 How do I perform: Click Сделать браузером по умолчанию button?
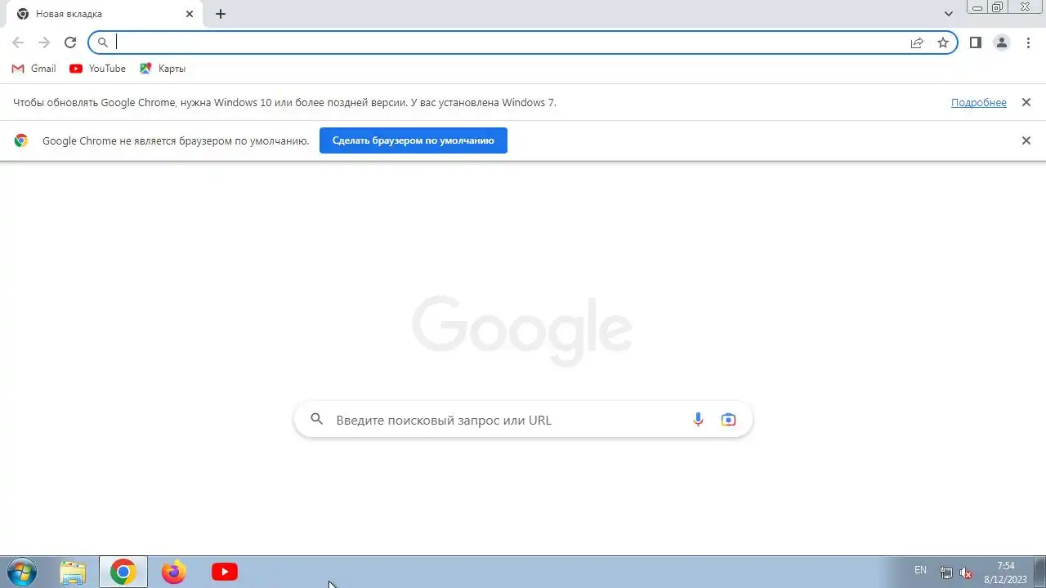tap(413, 140)
